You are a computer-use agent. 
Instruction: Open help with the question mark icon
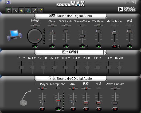[41, 10]
